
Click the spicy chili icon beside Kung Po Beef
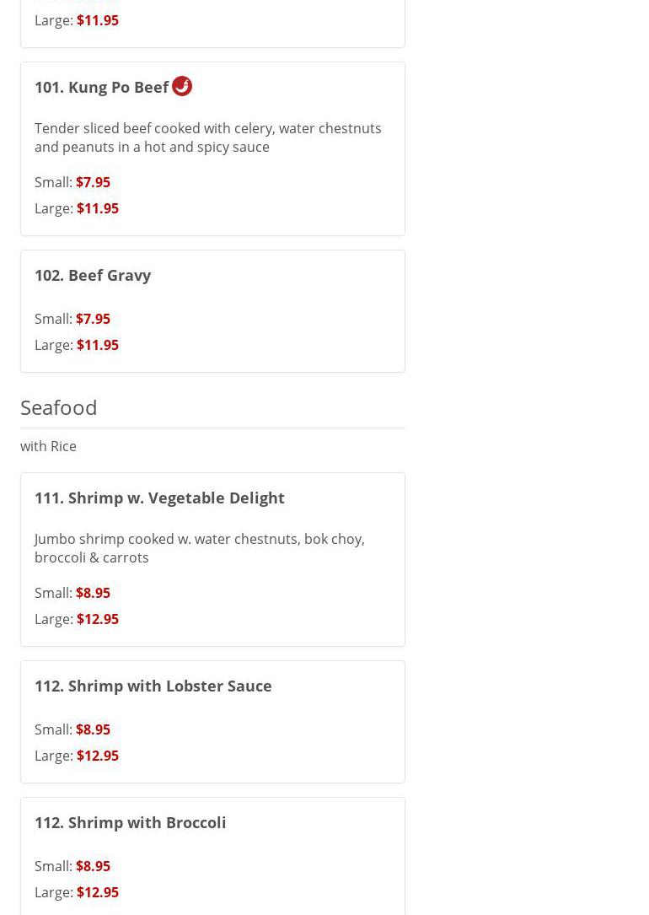click(182, 86)
